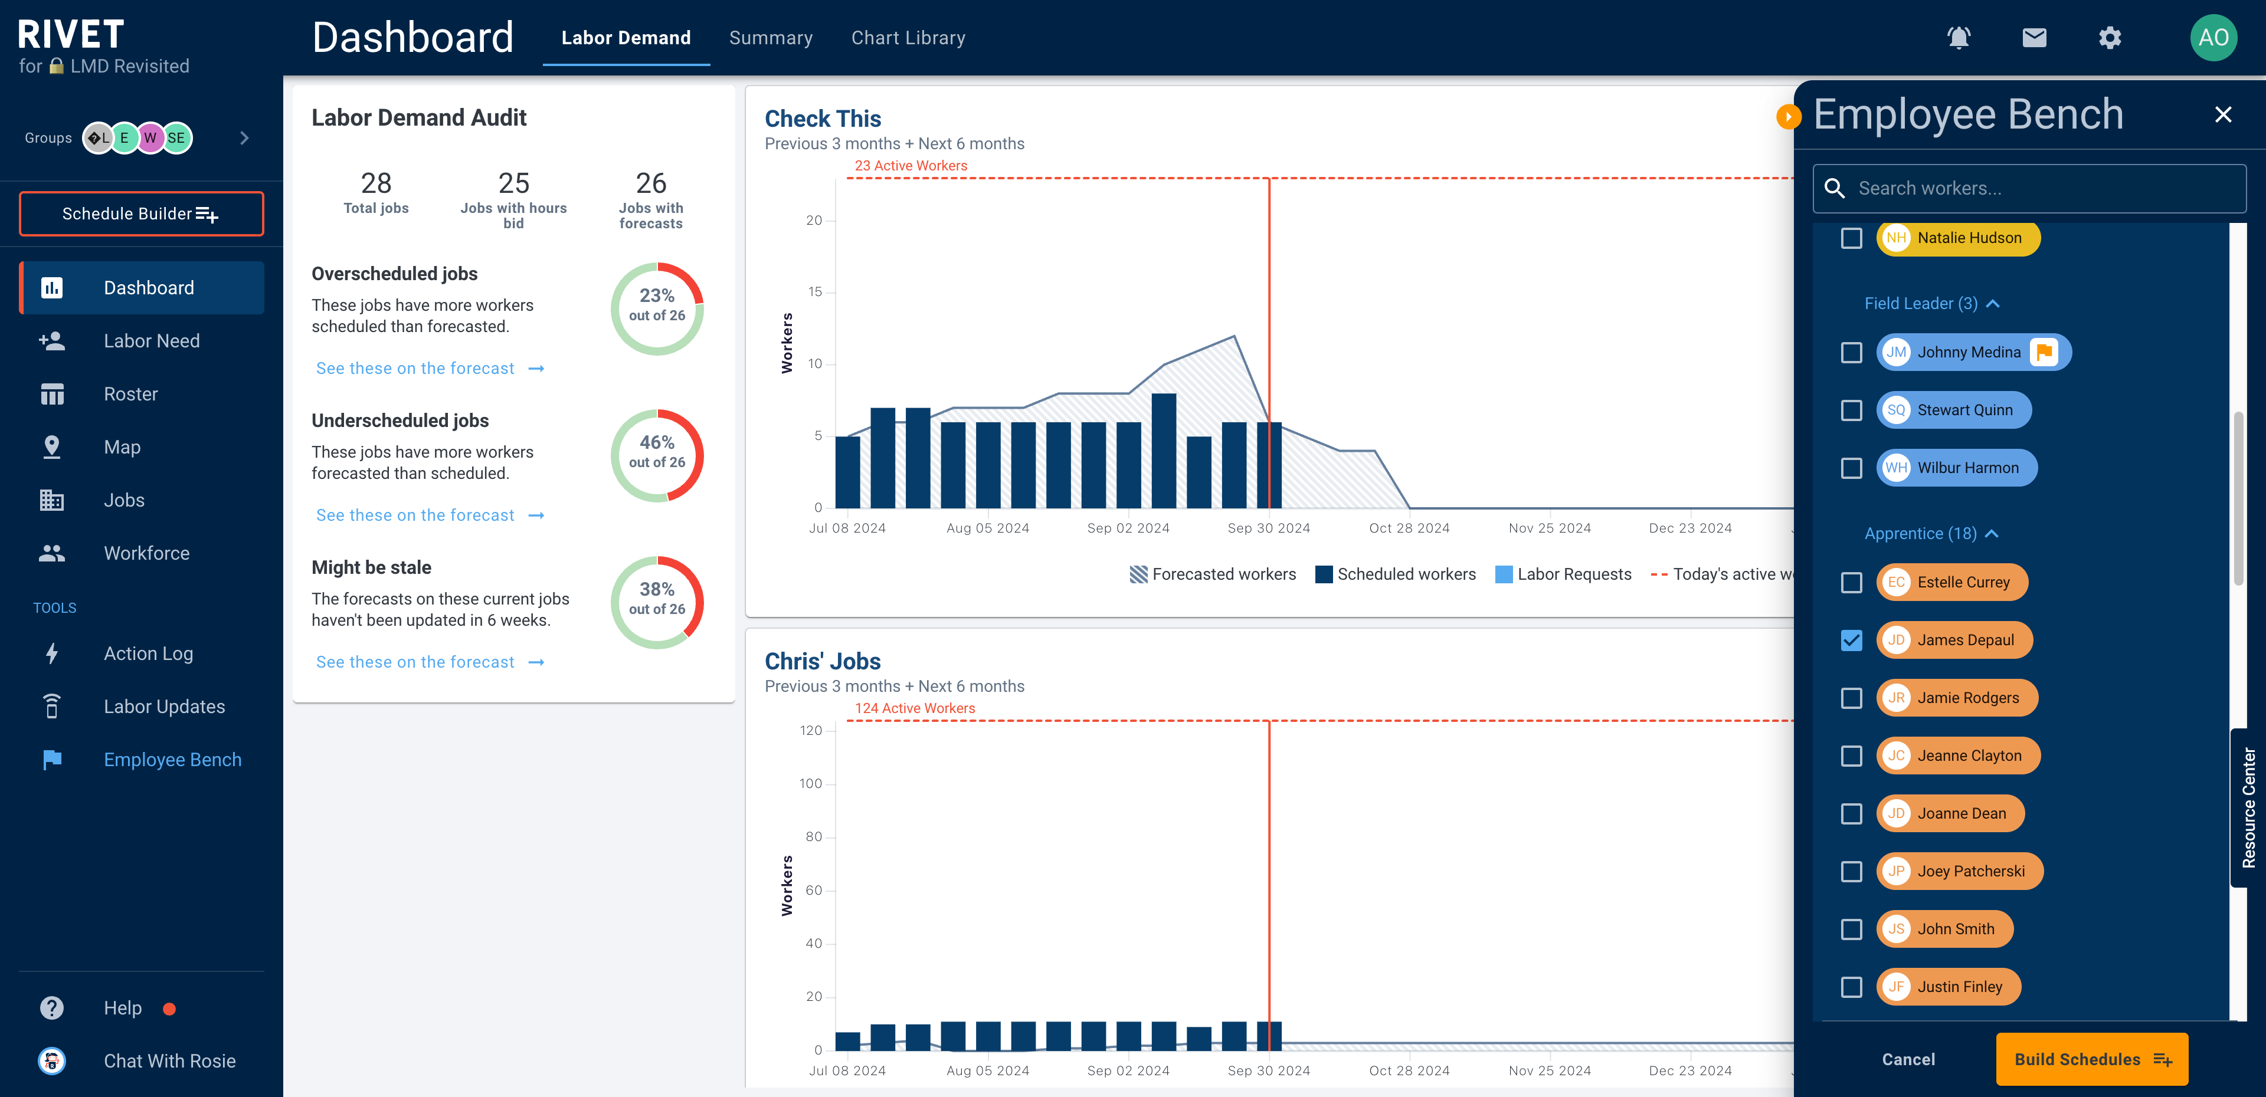2266x1097 pixels.
Task: Open the Chart Library tab
Action: pyautogui.click(x=908, y=38)
